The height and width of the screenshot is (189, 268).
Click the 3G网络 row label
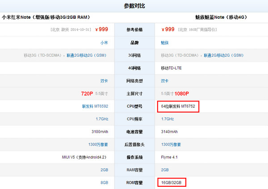(134, 55)
